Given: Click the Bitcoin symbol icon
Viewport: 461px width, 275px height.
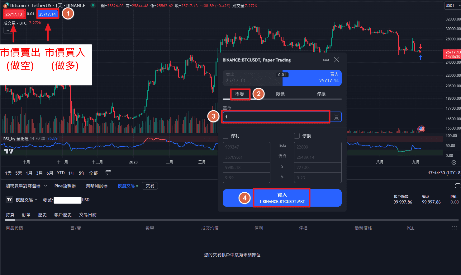Looking at the screenshot, I should pos(6,5).
